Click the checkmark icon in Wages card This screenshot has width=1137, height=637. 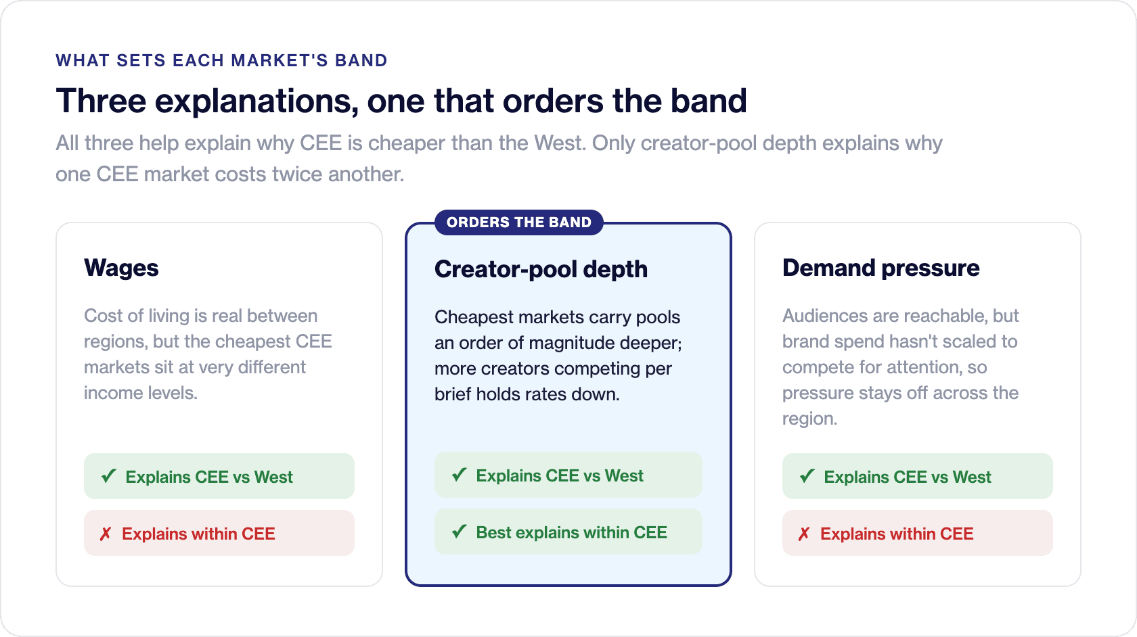(108, 476)
